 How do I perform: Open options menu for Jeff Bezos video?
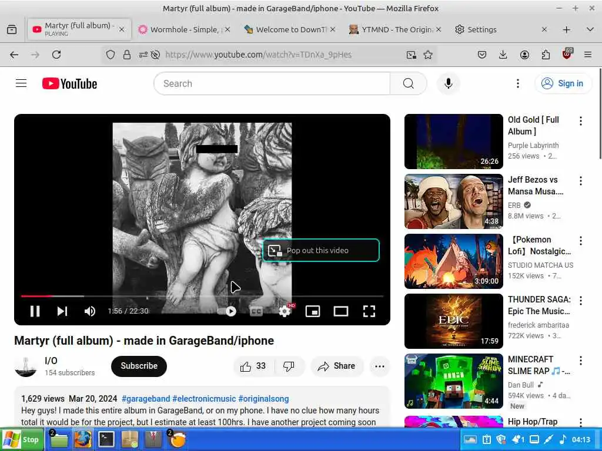[x=580, y=181]
